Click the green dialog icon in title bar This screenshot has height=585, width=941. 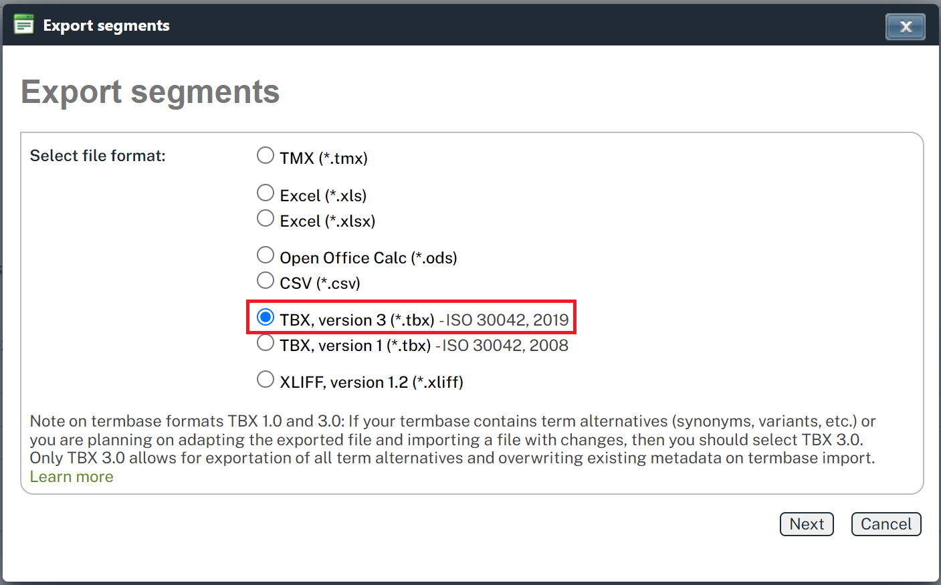tap(24, 25)
